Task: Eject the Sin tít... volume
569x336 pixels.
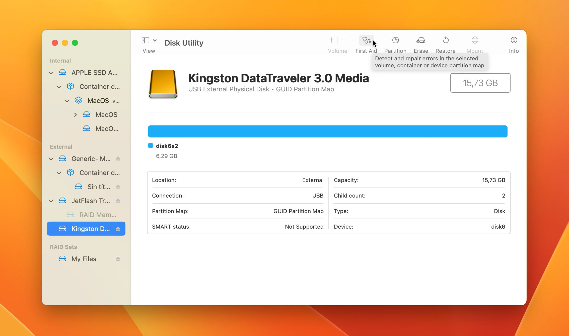Action: click(118, 187)
